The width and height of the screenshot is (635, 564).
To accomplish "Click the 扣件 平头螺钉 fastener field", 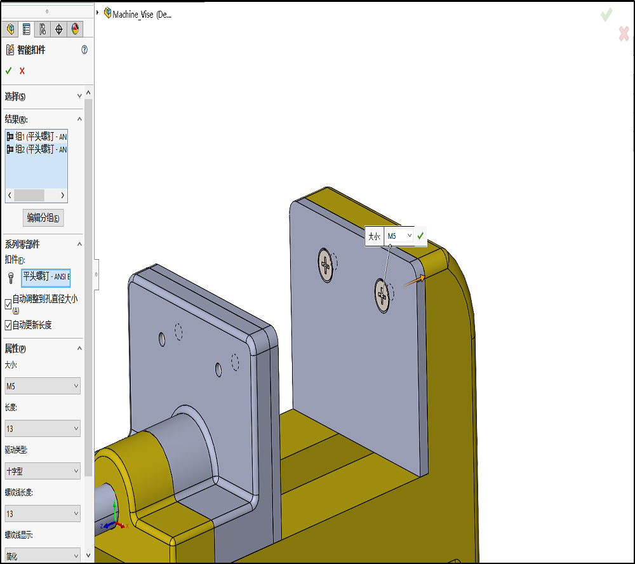I will click(x=46, y=276).
